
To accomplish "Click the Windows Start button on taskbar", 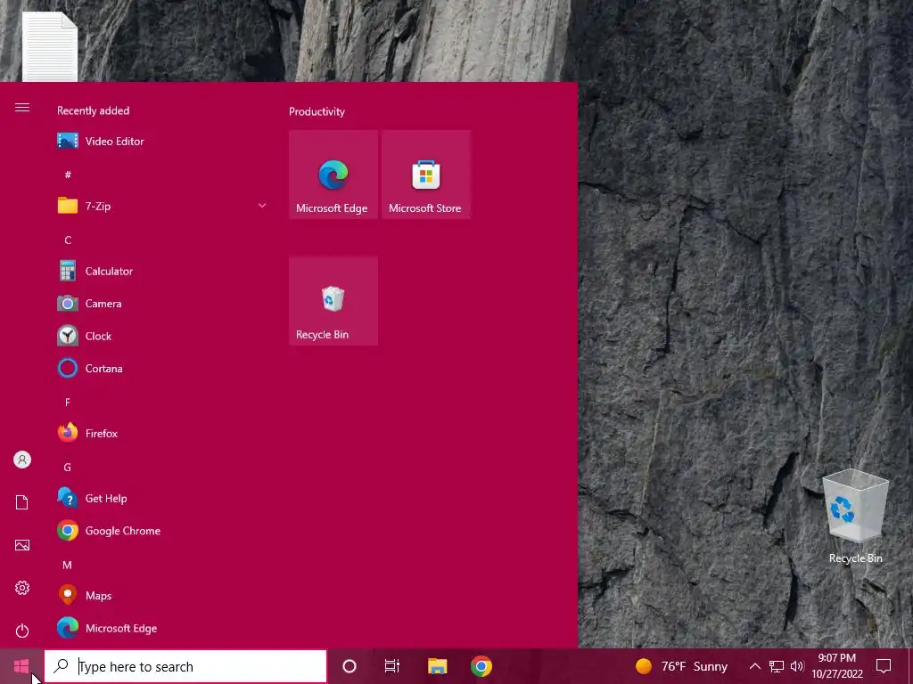I will coord(21,666).
